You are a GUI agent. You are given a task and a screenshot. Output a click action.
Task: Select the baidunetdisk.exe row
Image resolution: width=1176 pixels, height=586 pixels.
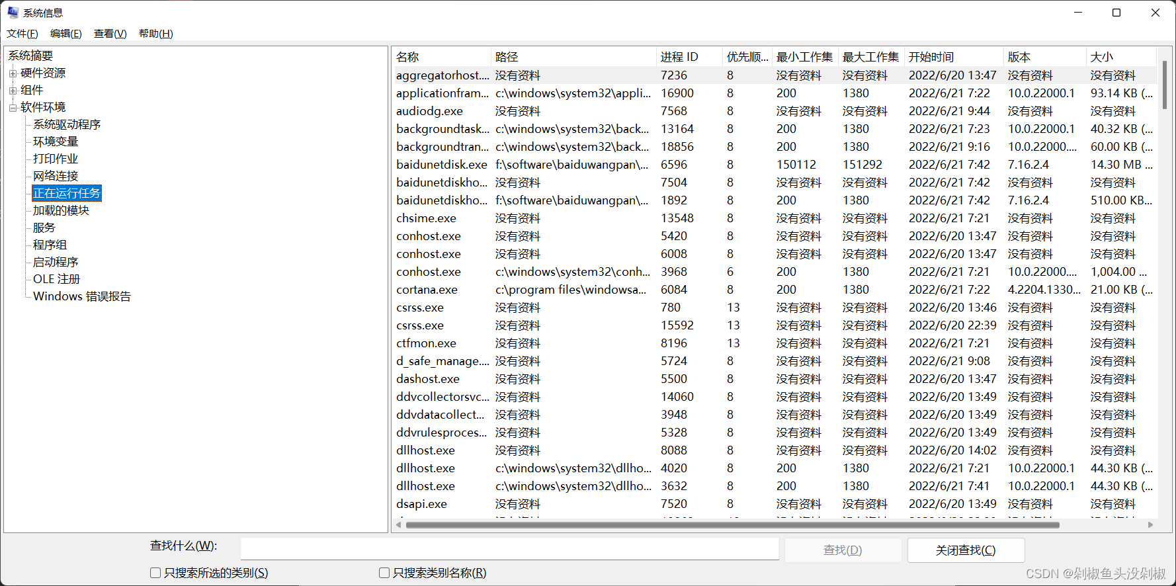[775, 165]
